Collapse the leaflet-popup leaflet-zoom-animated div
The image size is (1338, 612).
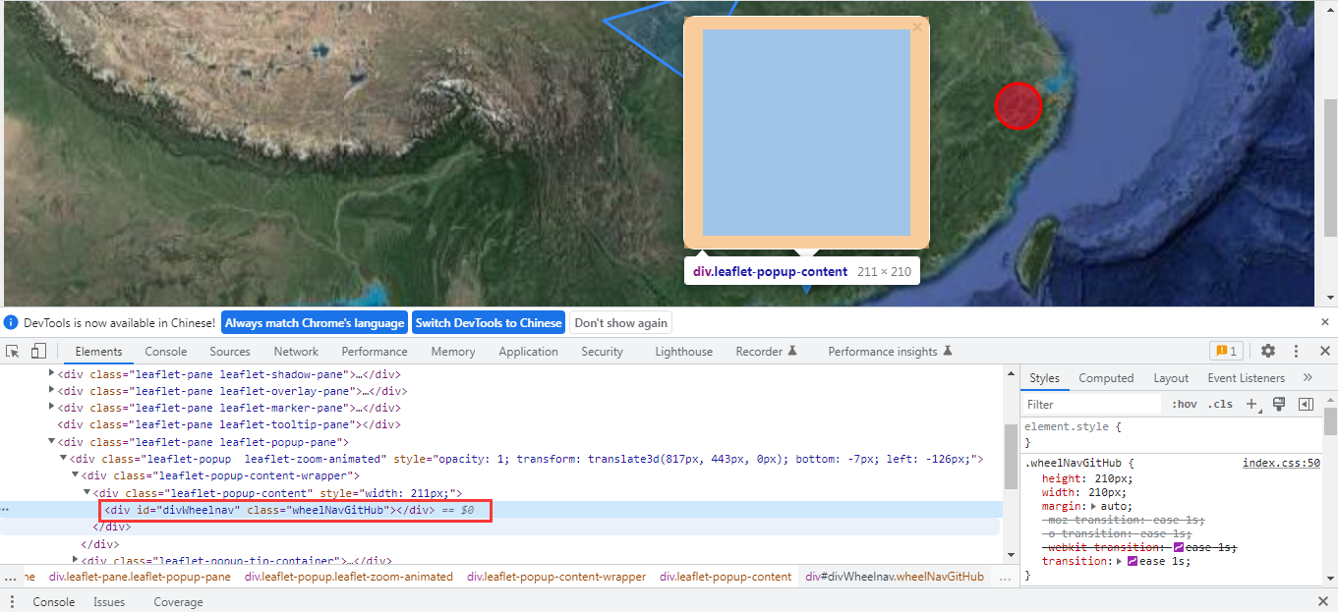coord(64,459)
